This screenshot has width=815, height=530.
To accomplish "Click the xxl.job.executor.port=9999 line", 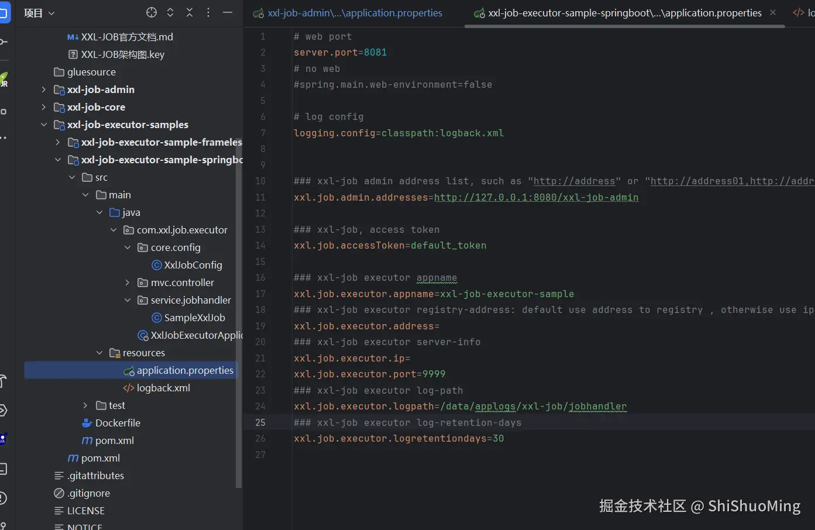I will (x=369, y=374).
